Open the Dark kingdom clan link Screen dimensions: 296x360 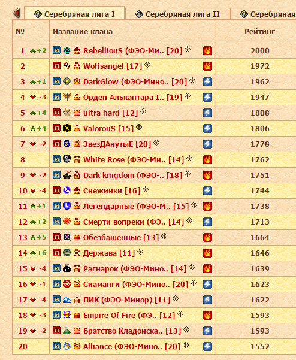coord(132,175)
